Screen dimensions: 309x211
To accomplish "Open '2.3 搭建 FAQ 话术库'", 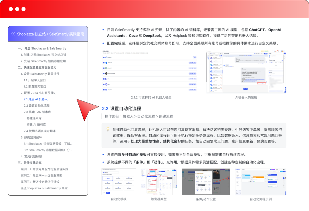I will click(37, 112).
